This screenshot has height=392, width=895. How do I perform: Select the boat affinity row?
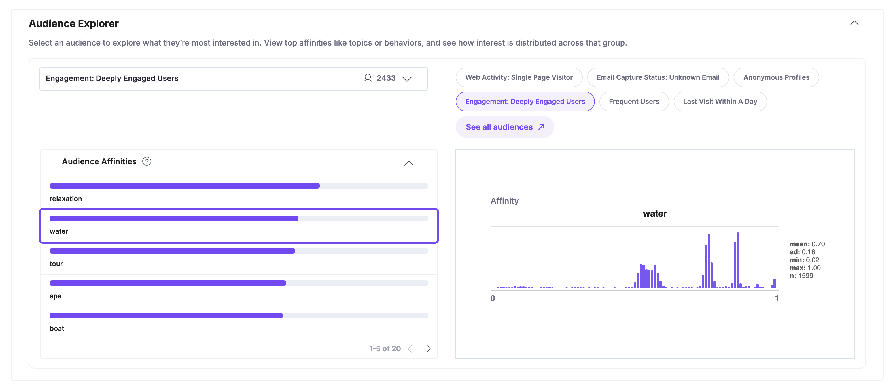coord(238,322)
